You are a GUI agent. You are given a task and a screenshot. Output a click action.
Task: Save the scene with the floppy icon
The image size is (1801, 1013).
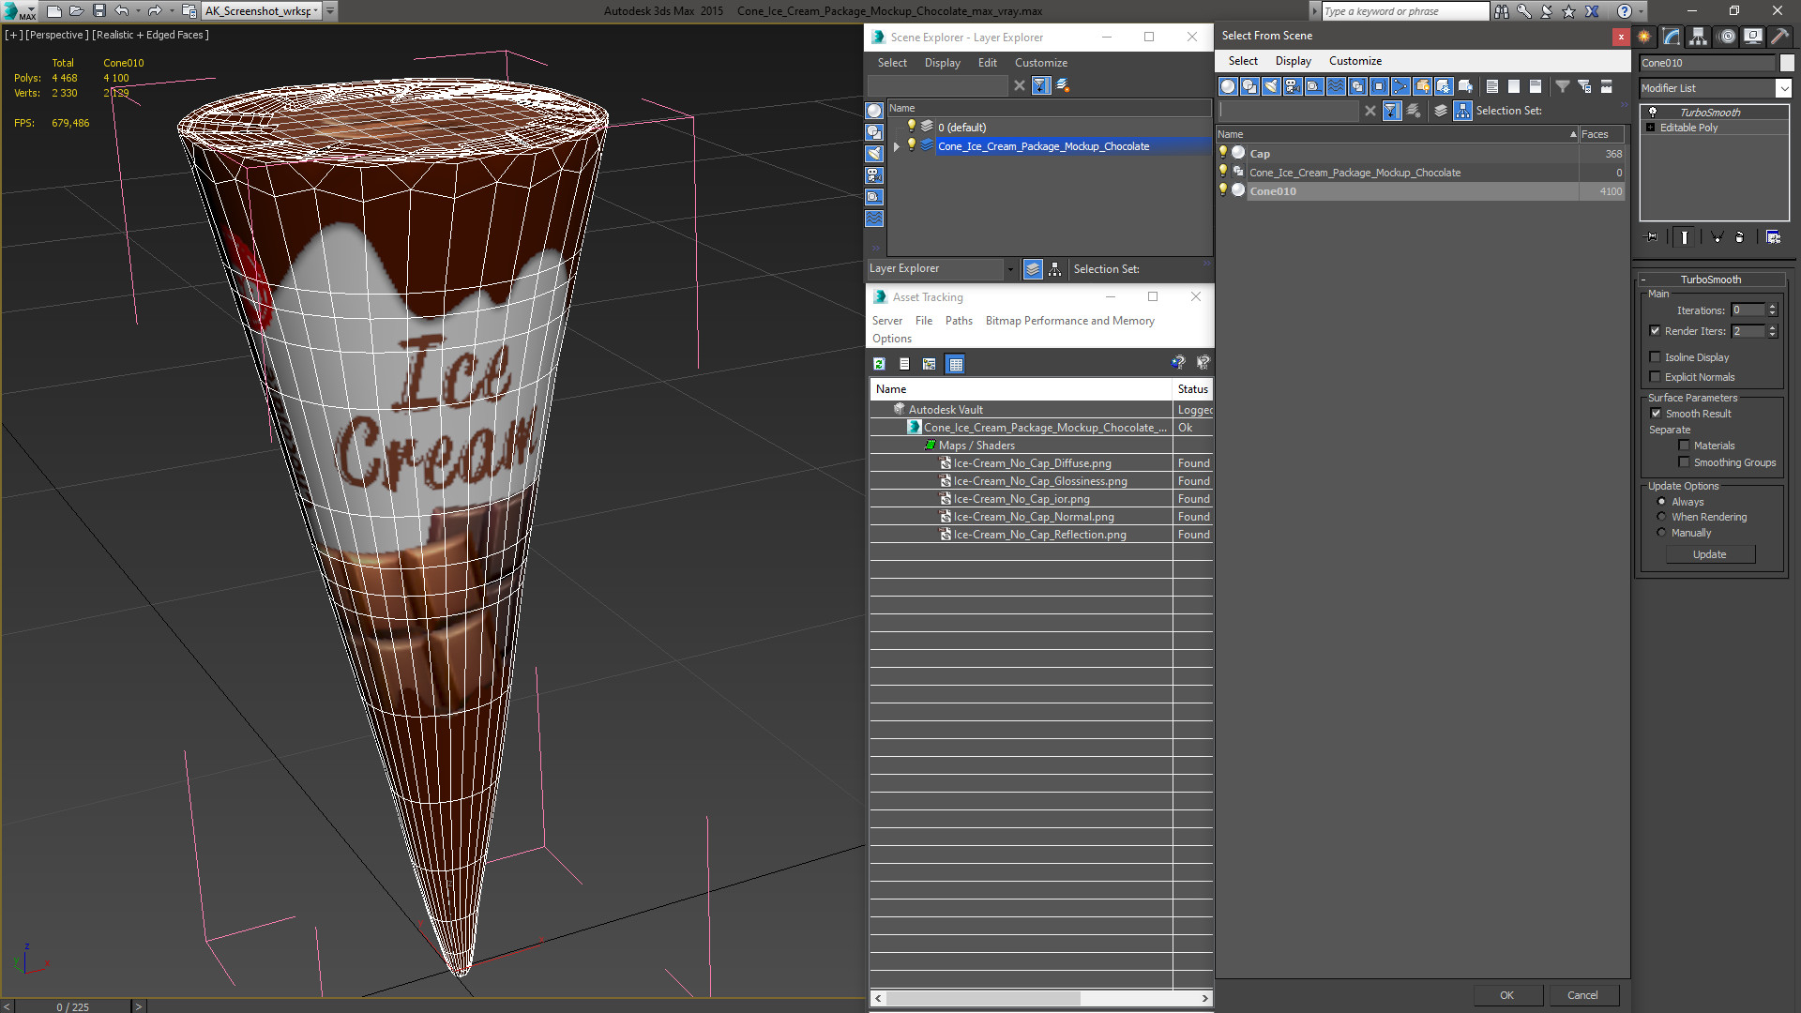click(x=98, y=11)
